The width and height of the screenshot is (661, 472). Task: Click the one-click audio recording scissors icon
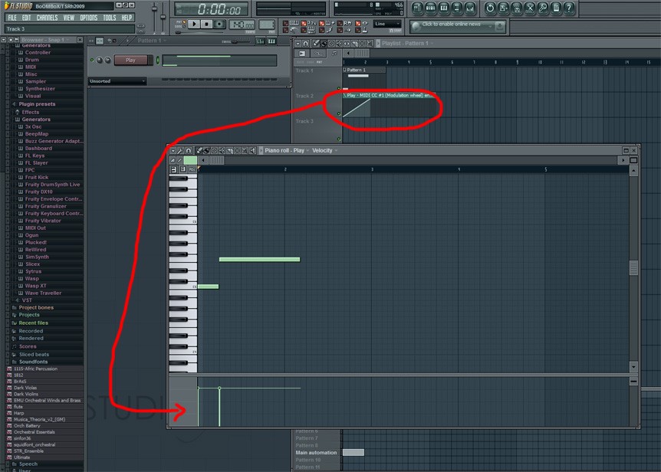click(x=530, y=8)
